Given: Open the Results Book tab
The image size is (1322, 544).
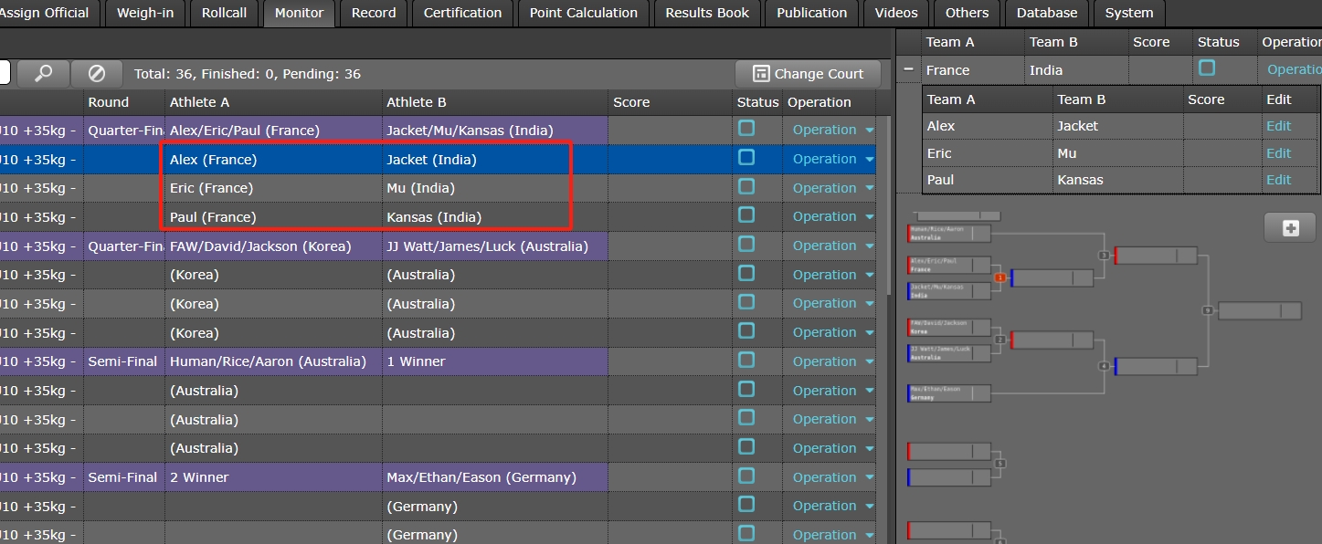Looking at the screenshot, I should [x=706, y=13].
